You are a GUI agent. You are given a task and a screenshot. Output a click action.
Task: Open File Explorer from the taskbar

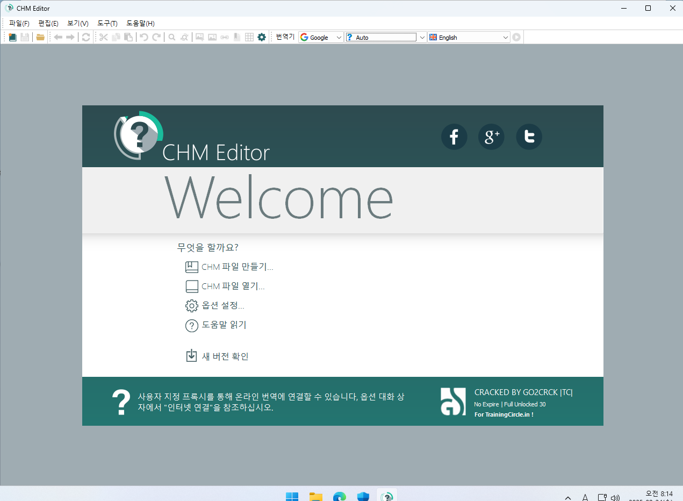[315, 497]
